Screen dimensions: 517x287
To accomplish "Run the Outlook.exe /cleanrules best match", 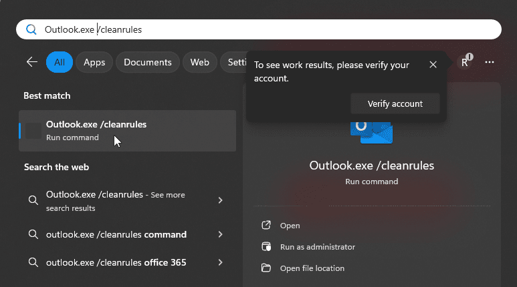I will tap(127, 131).
